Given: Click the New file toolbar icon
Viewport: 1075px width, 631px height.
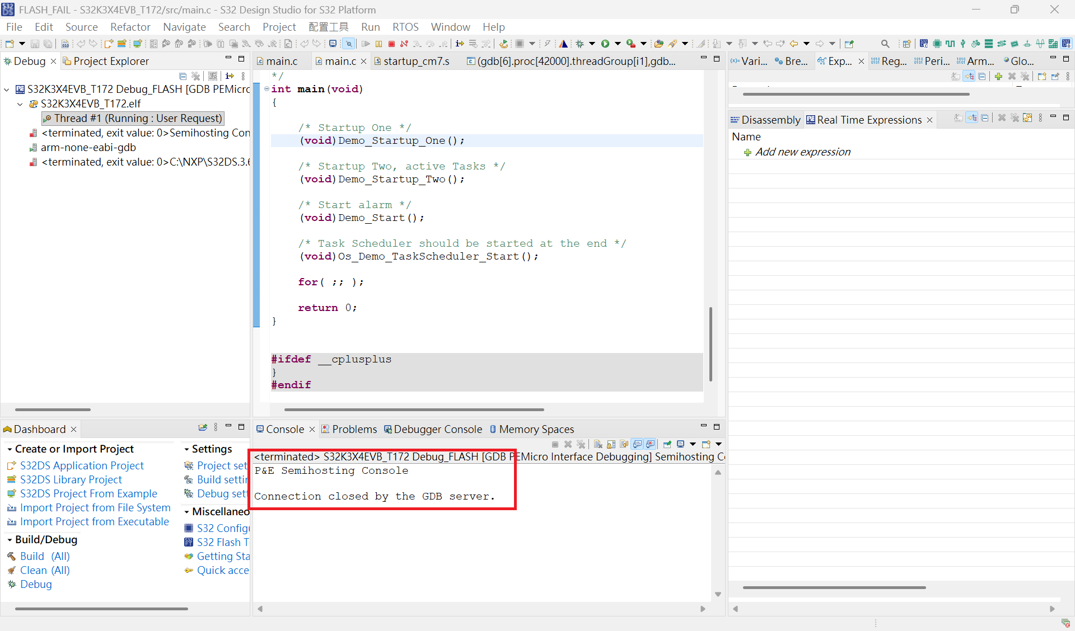Looking at the screenshot, I should (10, 44).
